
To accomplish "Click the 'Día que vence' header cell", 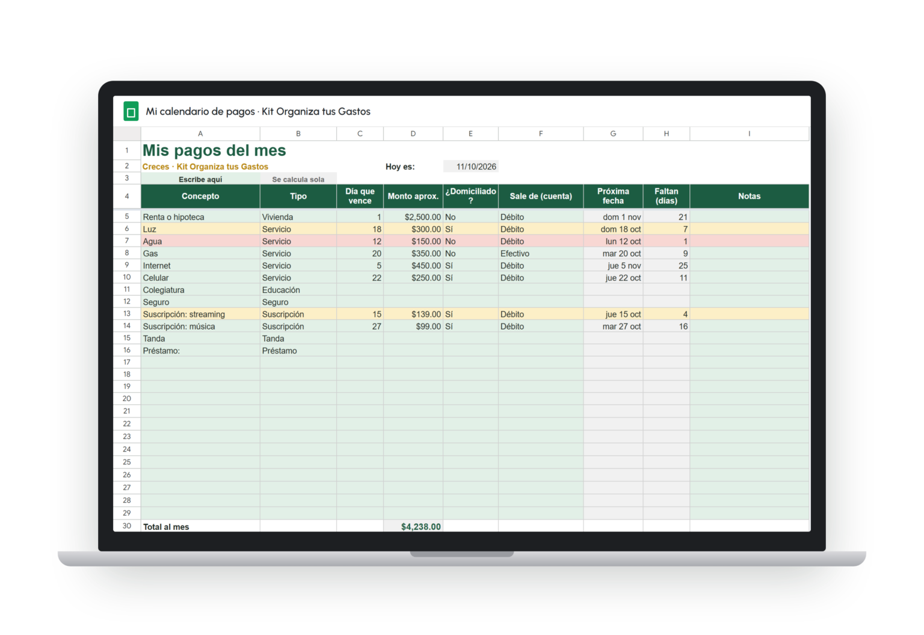I will tap(360, 196).
